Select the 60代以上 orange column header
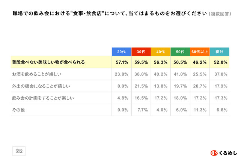Image resolution: width=244 pixels, height=163 pixels. pos(200,51)
